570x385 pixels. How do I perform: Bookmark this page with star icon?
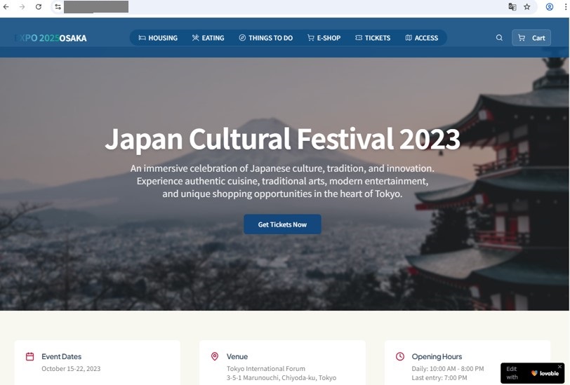(x=527, y=7)
